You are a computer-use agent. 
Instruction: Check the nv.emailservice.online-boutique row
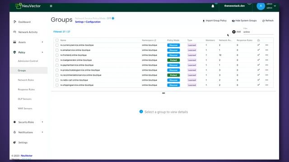click(57, 50)
